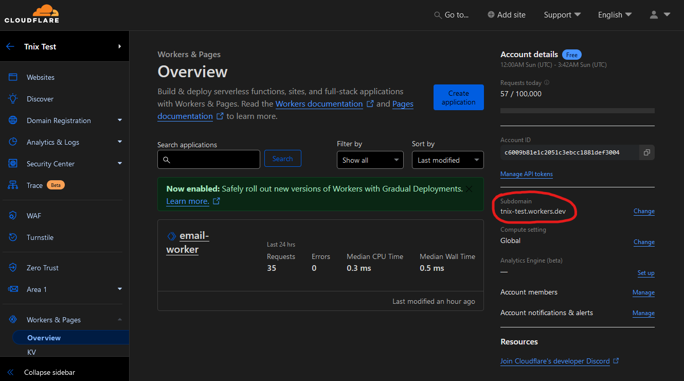Collapse the Workers & Pages submenu arrow
Screen dimensions: 684x381
click(x=120, y=320)
